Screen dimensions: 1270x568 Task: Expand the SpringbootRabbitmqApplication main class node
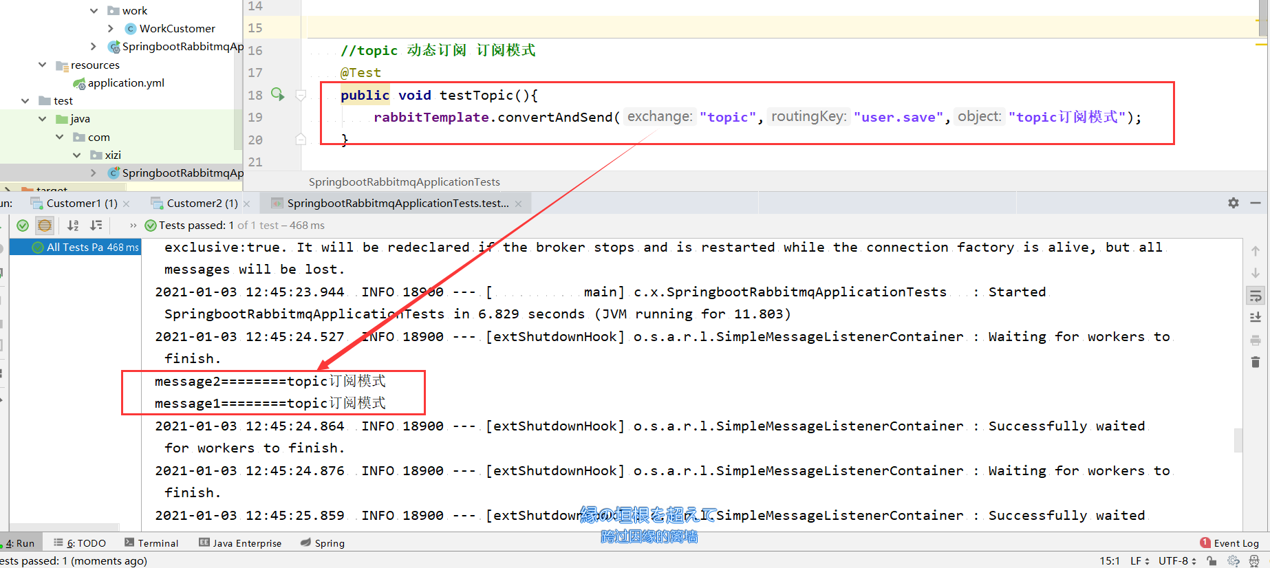pyautogui.click(x=94, y=46)
